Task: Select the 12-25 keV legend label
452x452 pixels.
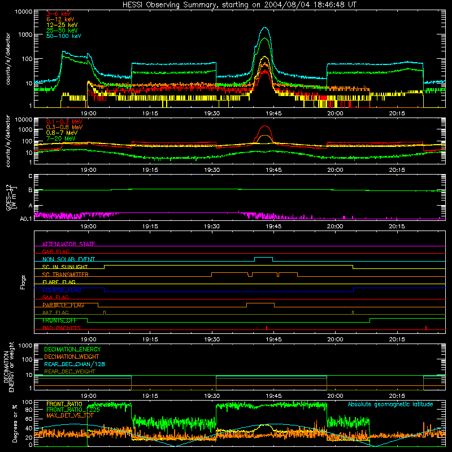Action: (x=62, y=25)
